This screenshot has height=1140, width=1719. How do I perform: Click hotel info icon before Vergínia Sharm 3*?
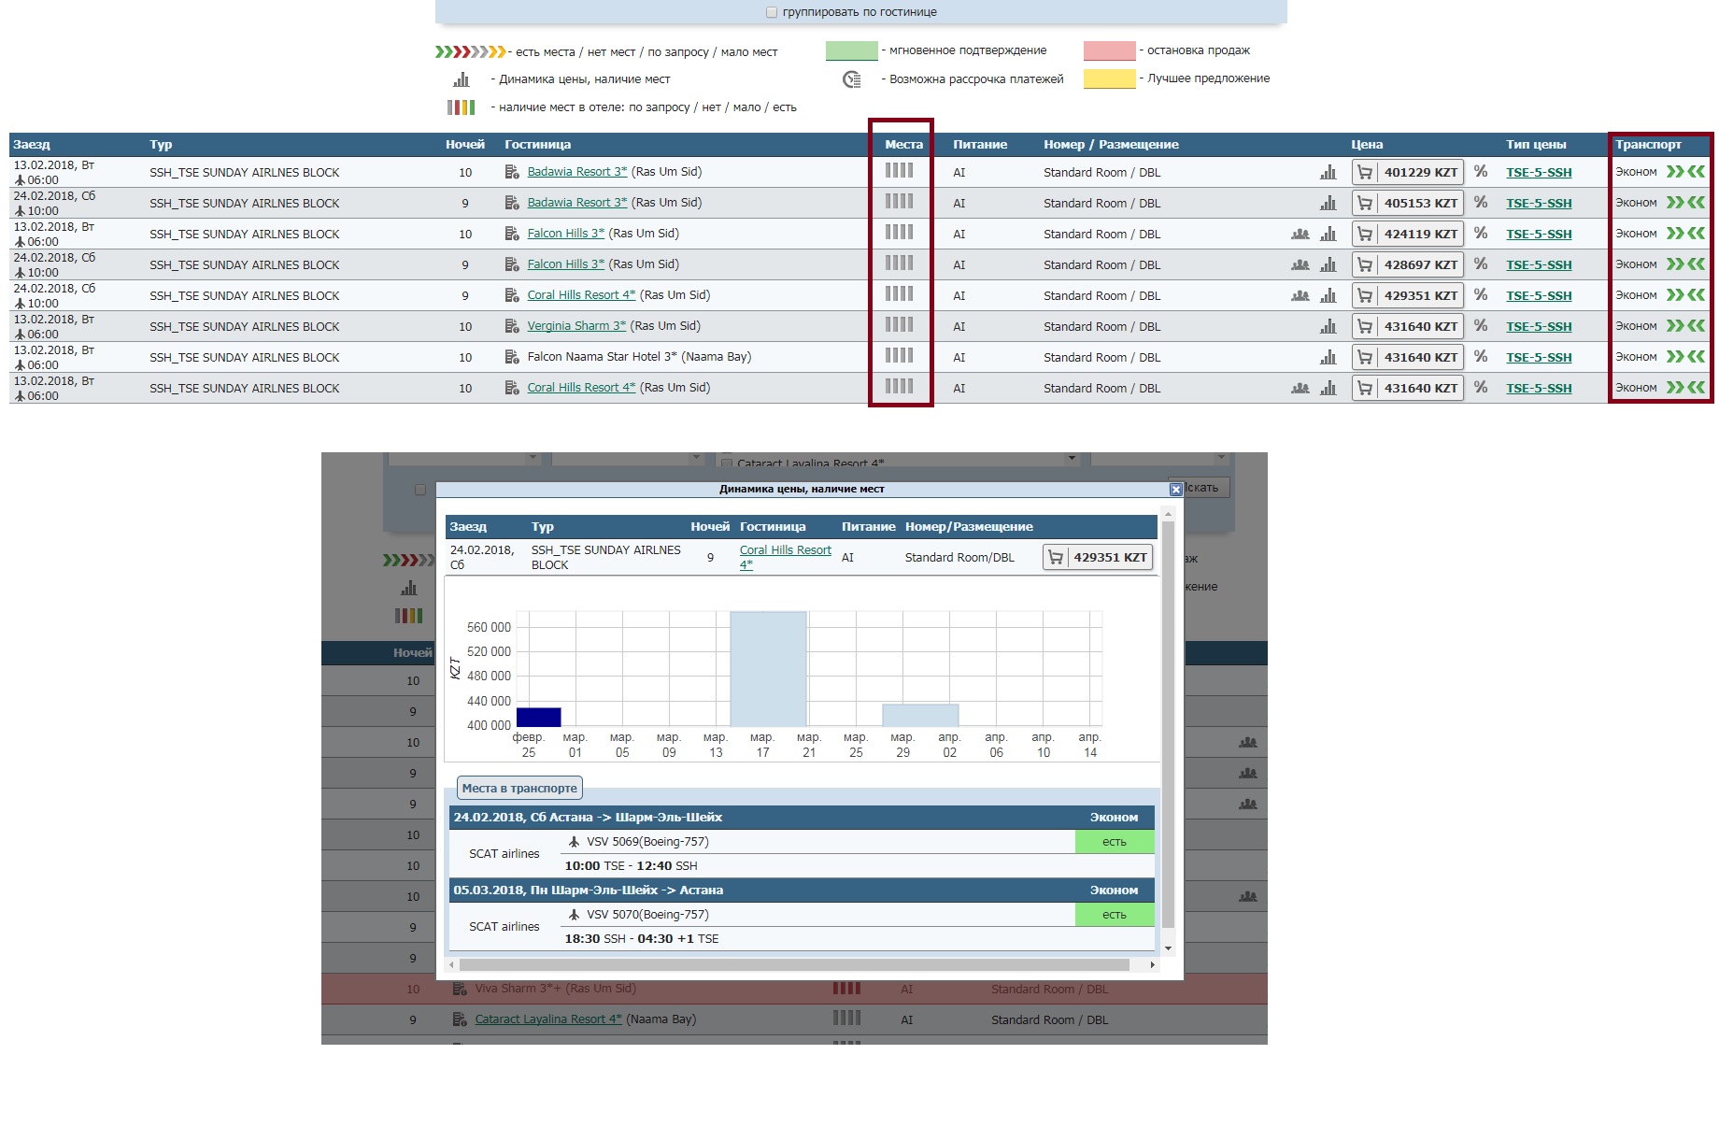click(512, 326)
